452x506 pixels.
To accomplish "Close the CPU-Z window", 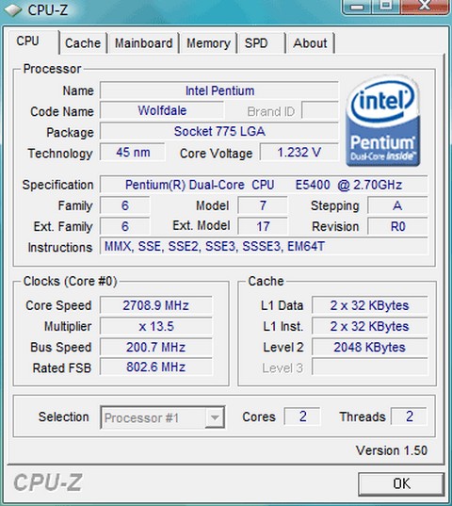I will point(425,6).
